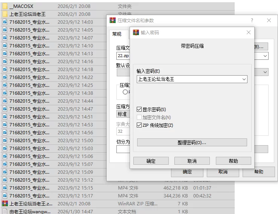Click the archive name field 22.zip
The height and width of the screenshot is (214, 278).
pos(123,56)
